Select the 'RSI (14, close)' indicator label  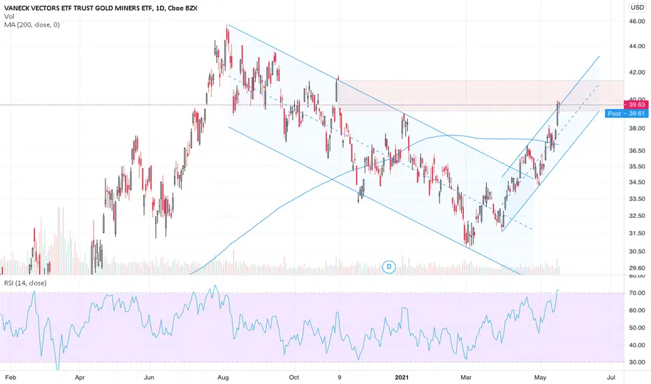point(25,283)
